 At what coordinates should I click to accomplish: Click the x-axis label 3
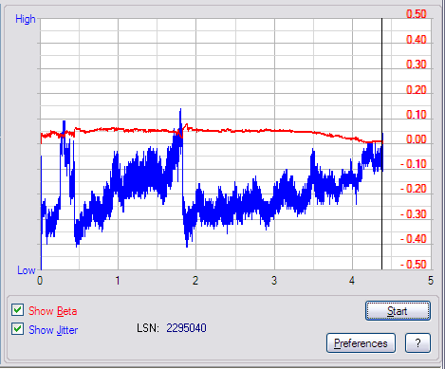(x=274, y=281)
